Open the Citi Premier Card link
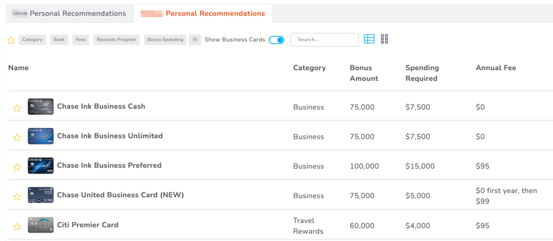 [x=87, y=225]
